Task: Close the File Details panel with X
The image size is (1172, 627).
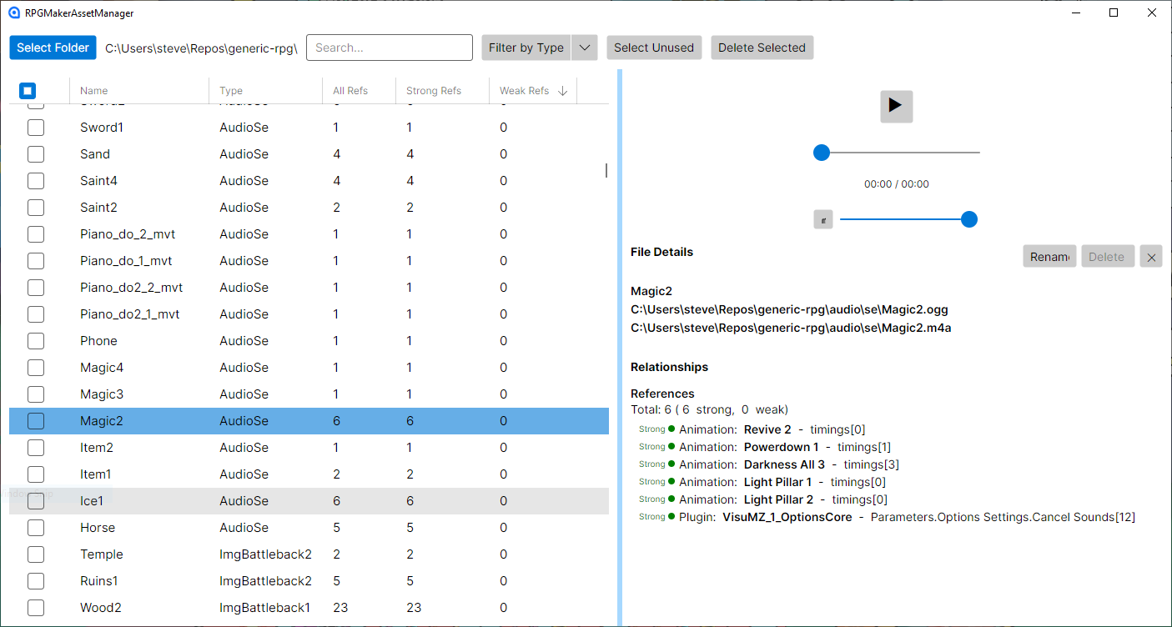Action: point(1151,257)
